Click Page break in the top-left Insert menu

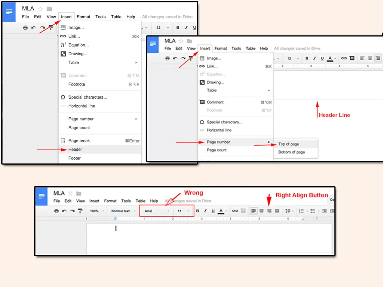pos(79,141)
